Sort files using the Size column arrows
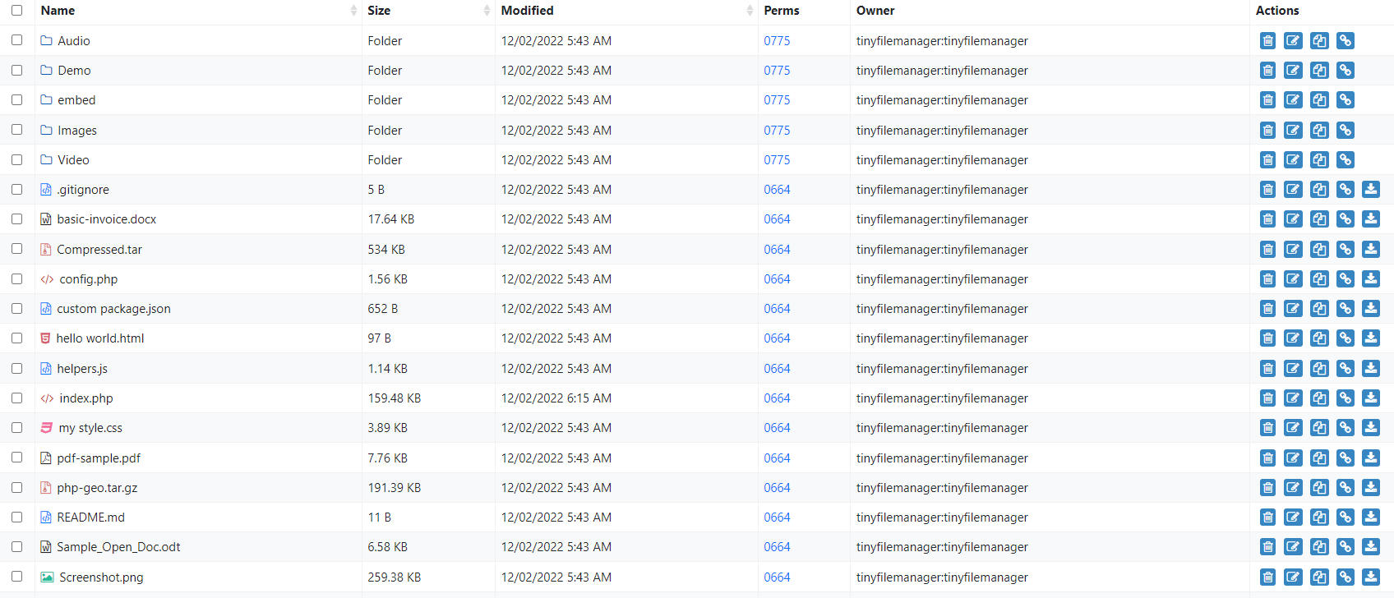Screen dimensions: 1394x598 click(487, 11)
